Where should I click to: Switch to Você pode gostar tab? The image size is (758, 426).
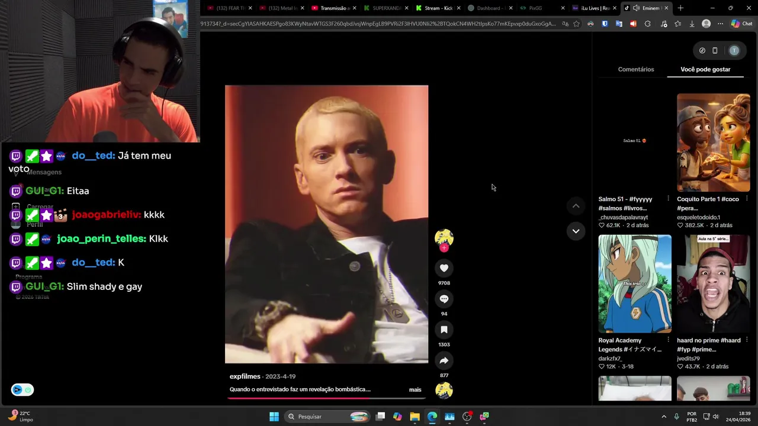coord(705,69)
